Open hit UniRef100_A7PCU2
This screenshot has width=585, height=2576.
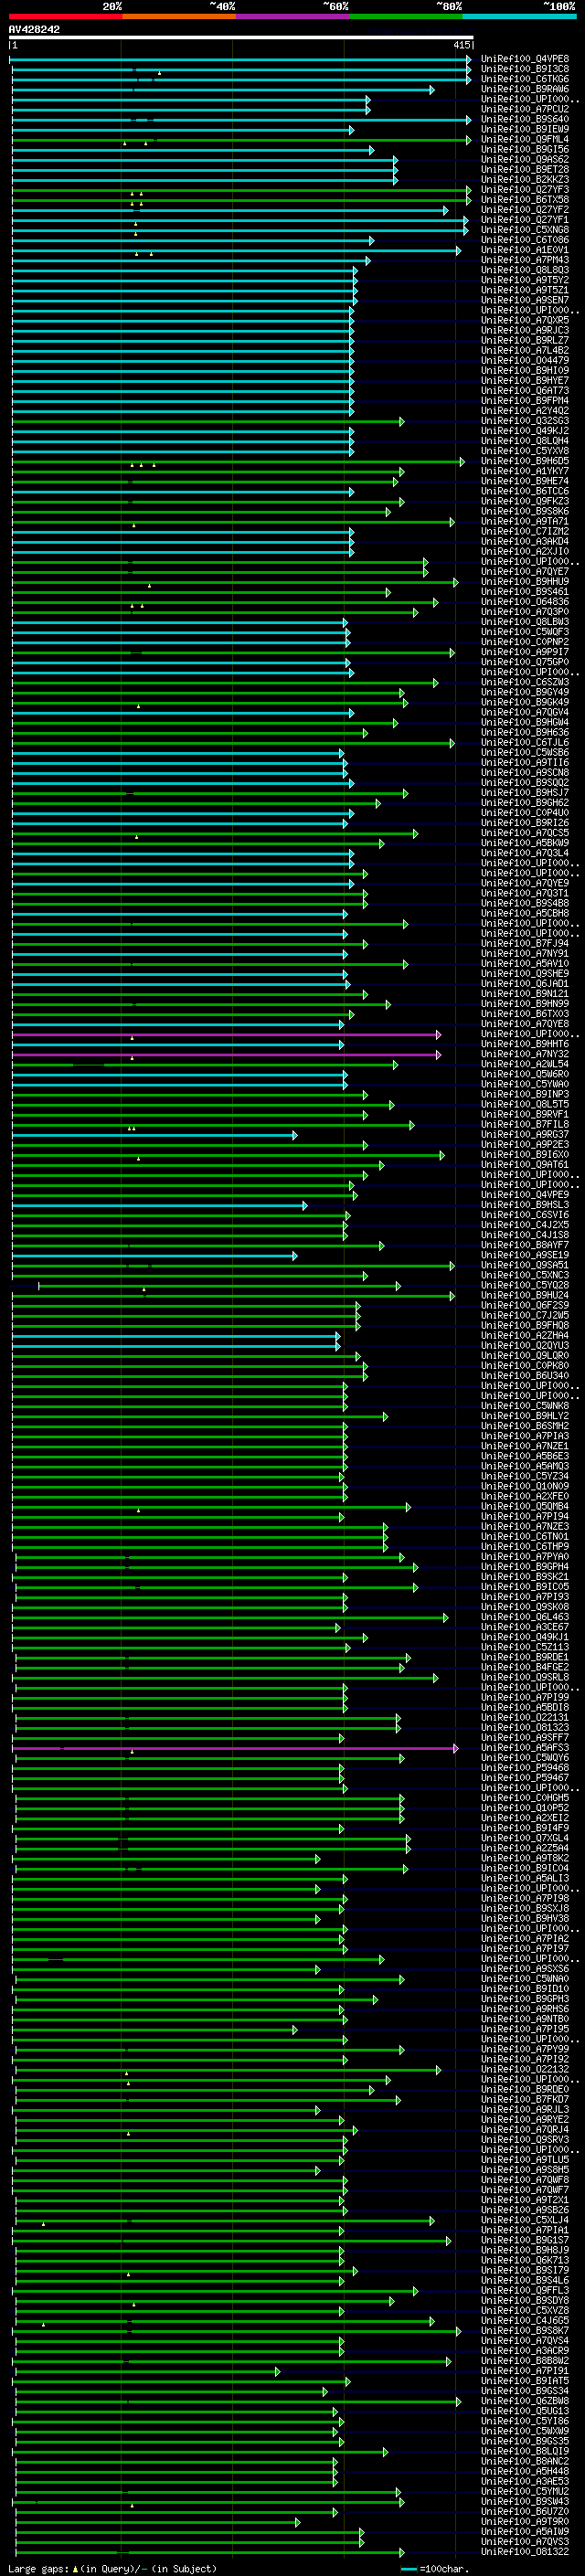click(x=525, y=109)
